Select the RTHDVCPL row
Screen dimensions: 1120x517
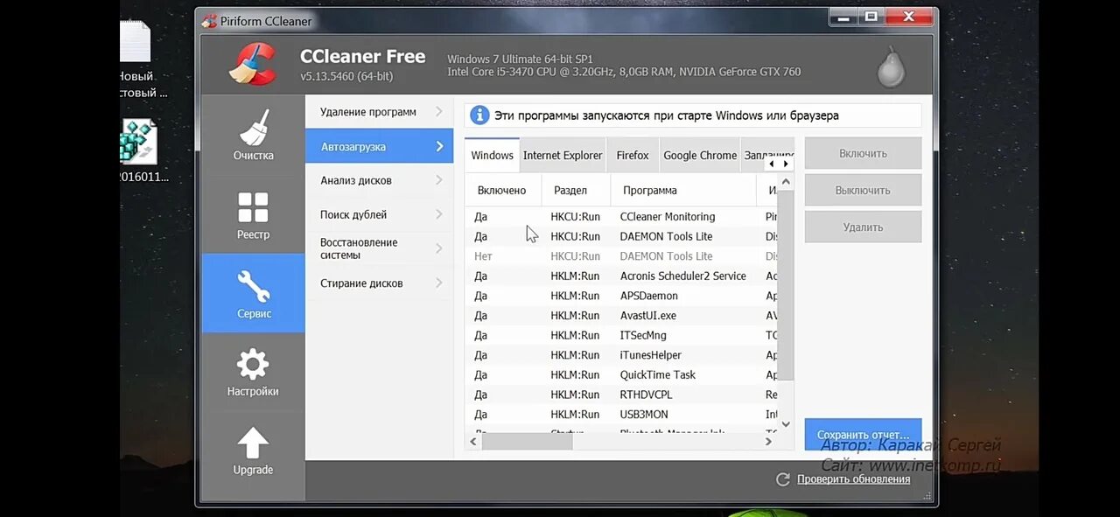(621, 395)
